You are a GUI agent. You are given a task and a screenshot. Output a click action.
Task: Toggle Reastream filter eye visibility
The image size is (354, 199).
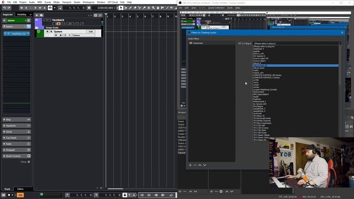[191, 43]
